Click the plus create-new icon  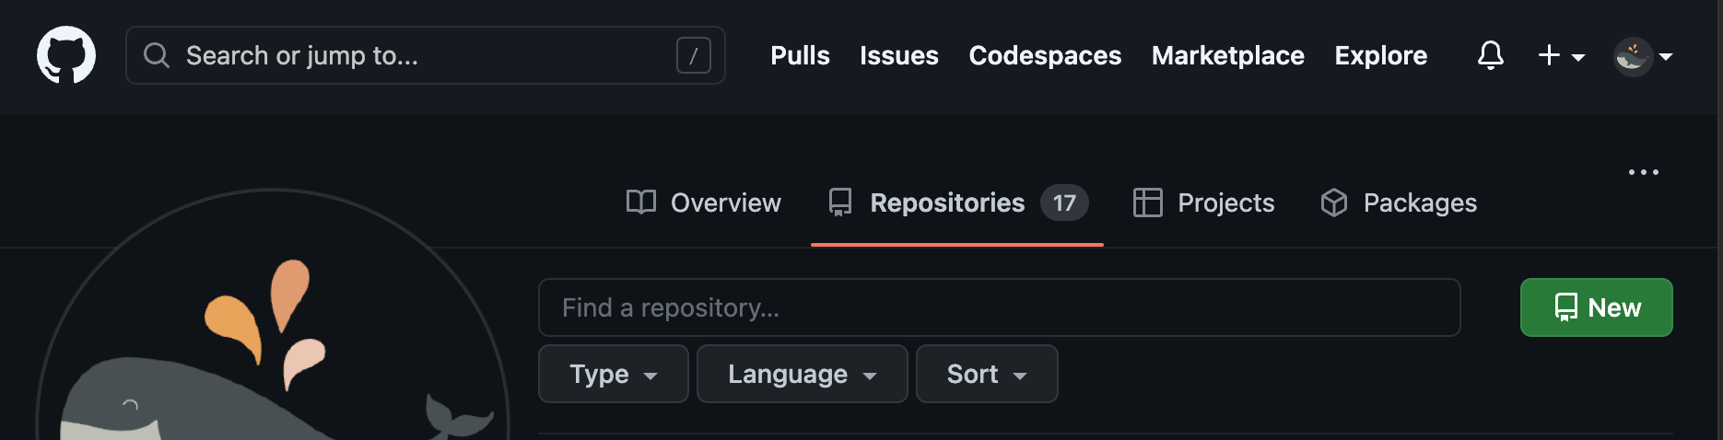tap(1550, 55)
